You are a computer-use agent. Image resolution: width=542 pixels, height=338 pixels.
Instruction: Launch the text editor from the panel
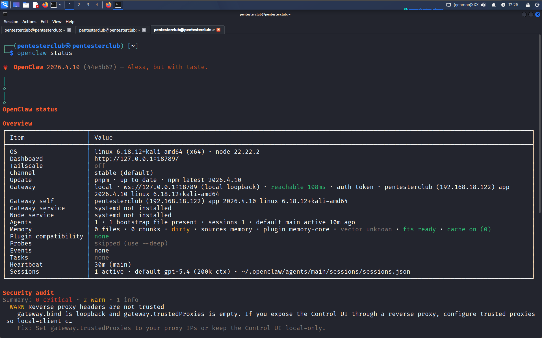[x=36, y=5]
